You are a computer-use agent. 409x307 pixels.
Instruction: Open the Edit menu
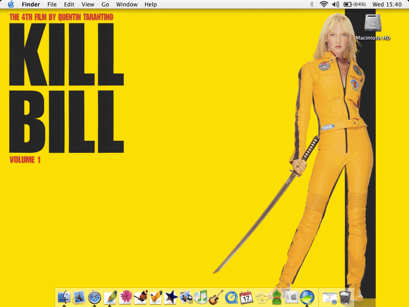tap(69, 4)
